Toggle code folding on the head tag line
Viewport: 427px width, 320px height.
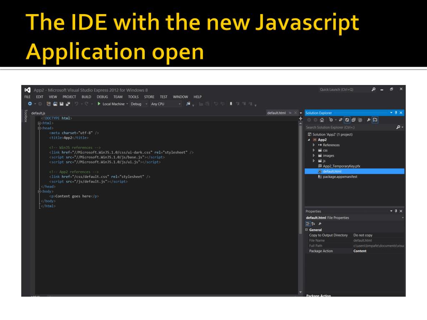coord(39,128)
